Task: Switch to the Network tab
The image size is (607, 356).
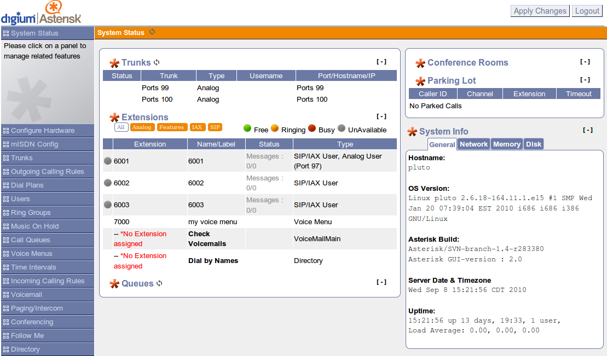Action: point(473,144)
